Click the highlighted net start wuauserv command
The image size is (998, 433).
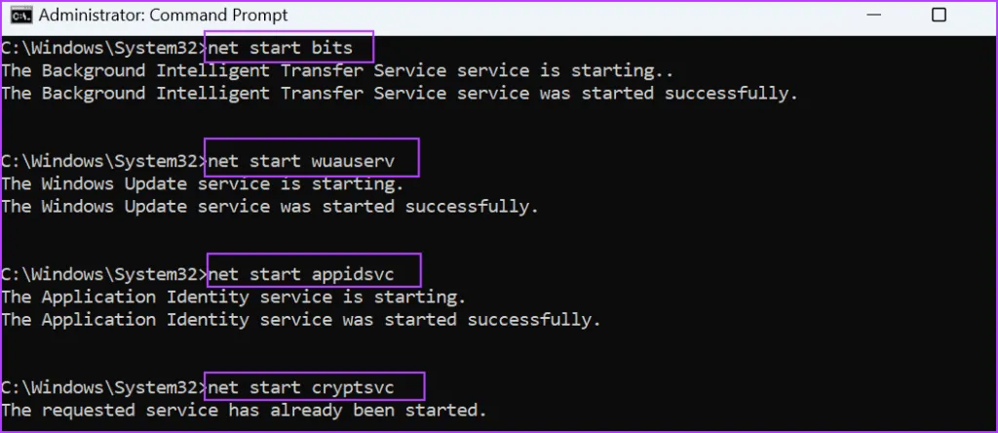tap(312, 159)
